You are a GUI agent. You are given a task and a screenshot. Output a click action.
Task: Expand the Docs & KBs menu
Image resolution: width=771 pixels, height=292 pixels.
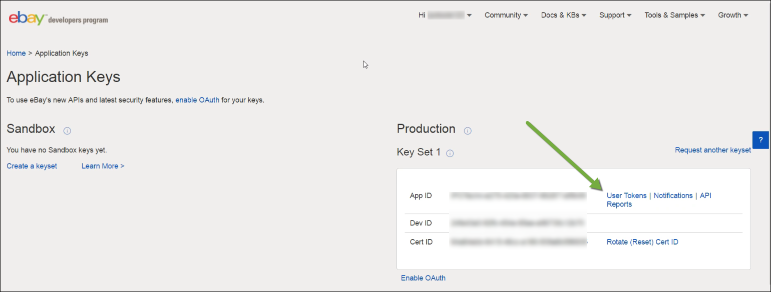coord(564,15)
